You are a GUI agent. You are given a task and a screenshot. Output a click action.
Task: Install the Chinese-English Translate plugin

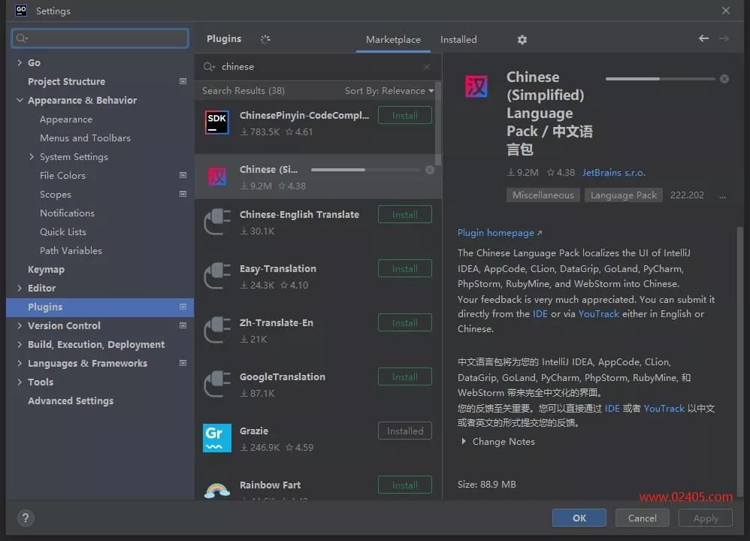(x=404, y=214)
